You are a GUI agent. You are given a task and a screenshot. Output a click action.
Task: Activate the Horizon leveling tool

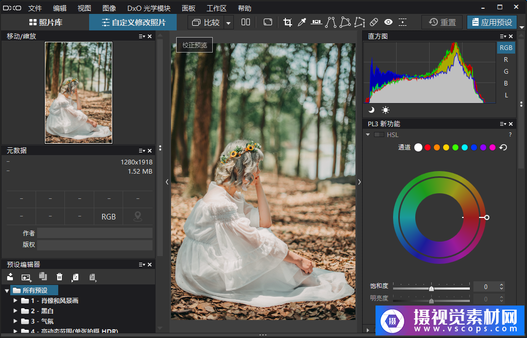click(x=316, y=22)
